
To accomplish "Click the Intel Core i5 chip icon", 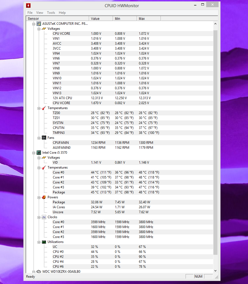I will tap(39, 153).
